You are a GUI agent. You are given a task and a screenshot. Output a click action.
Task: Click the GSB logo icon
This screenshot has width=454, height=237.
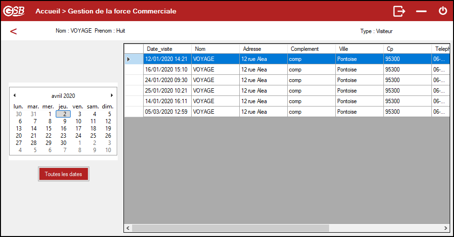point(13,11)
